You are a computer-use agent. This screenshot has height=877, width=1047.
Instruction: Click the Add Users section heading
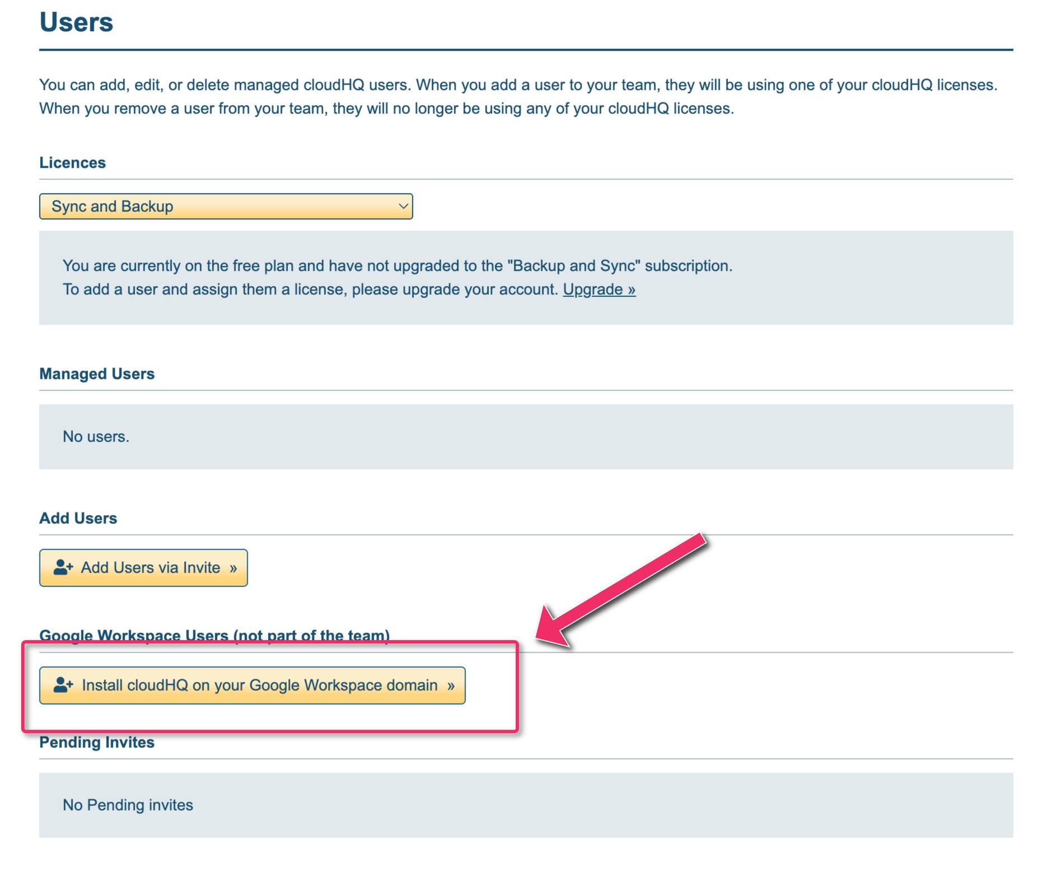point(78,518)
